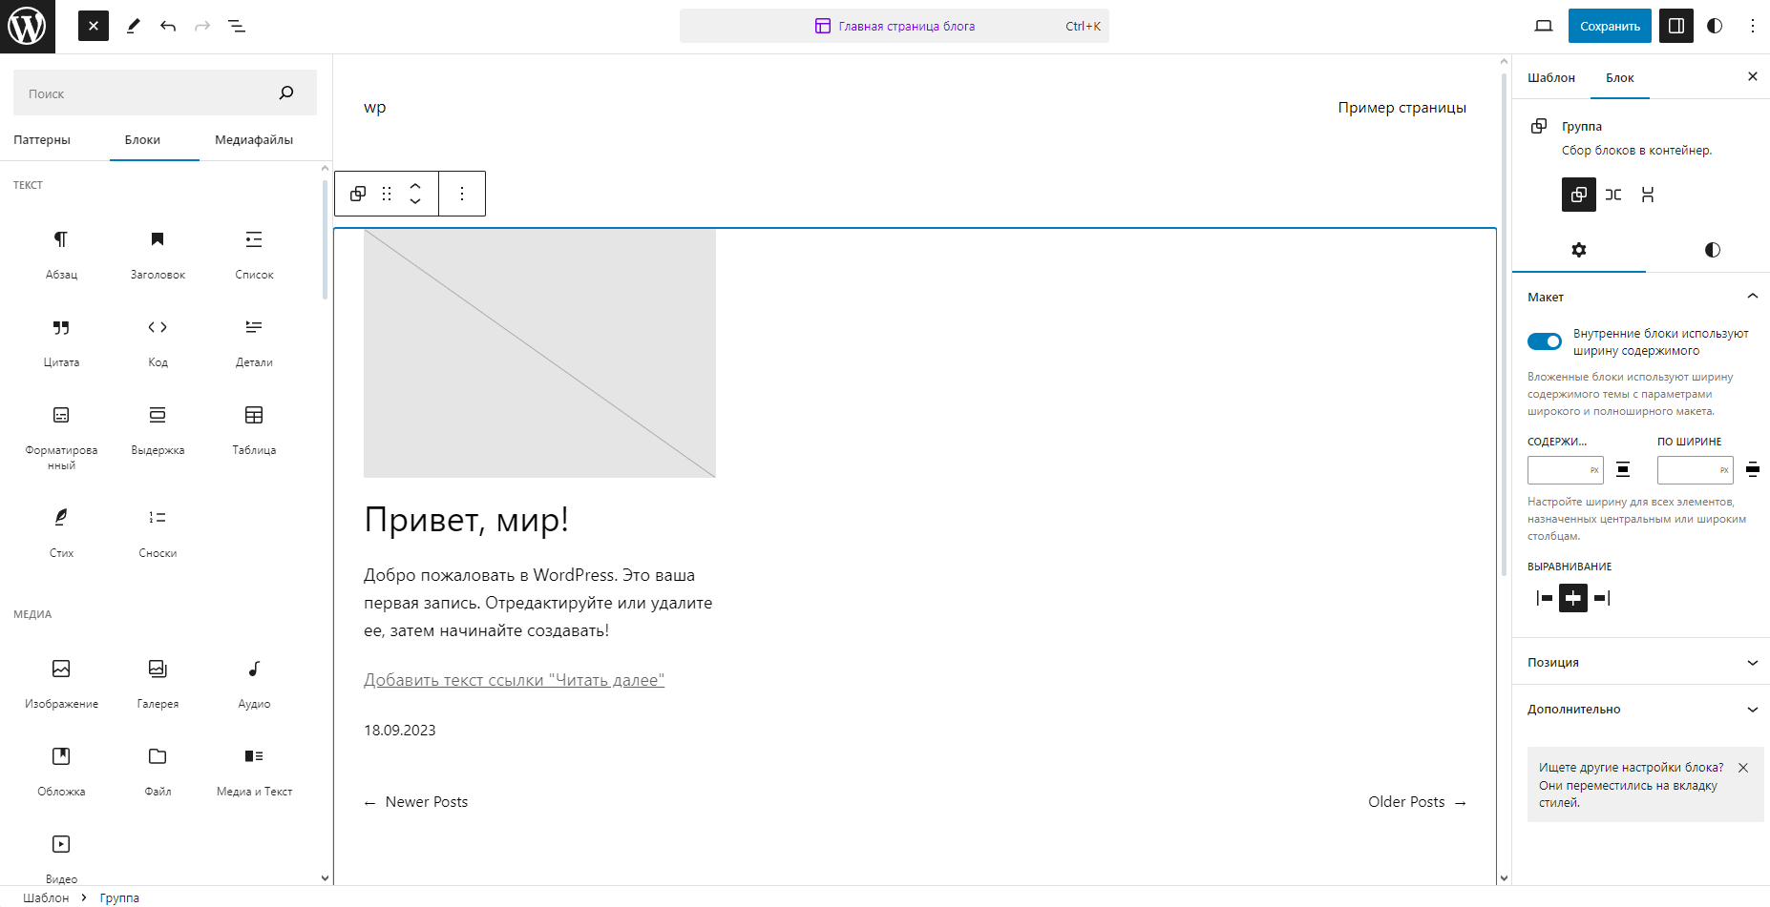Screen dimensions: 1770x907
Task: Set justification to left alignment
Action: click(1544, 598)
